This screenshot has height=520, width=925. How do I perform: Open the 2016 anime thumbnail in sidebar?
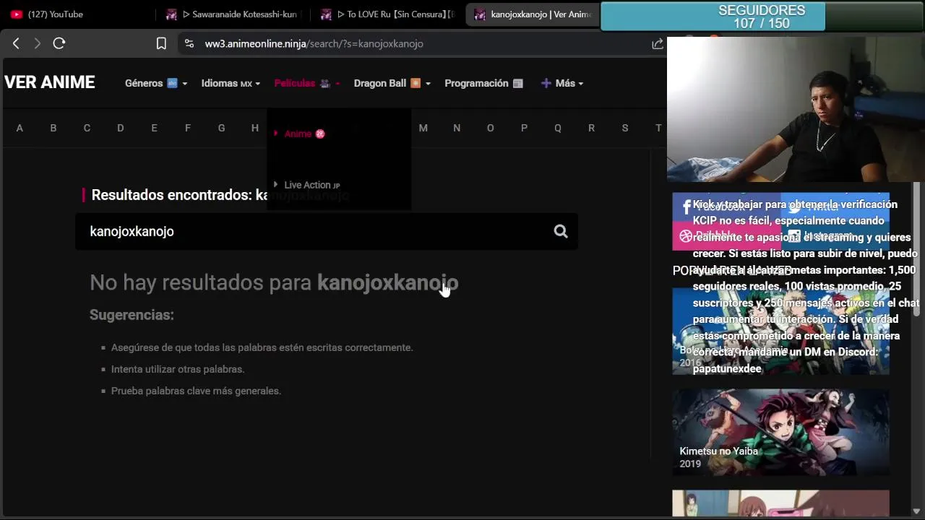[780, 331]
